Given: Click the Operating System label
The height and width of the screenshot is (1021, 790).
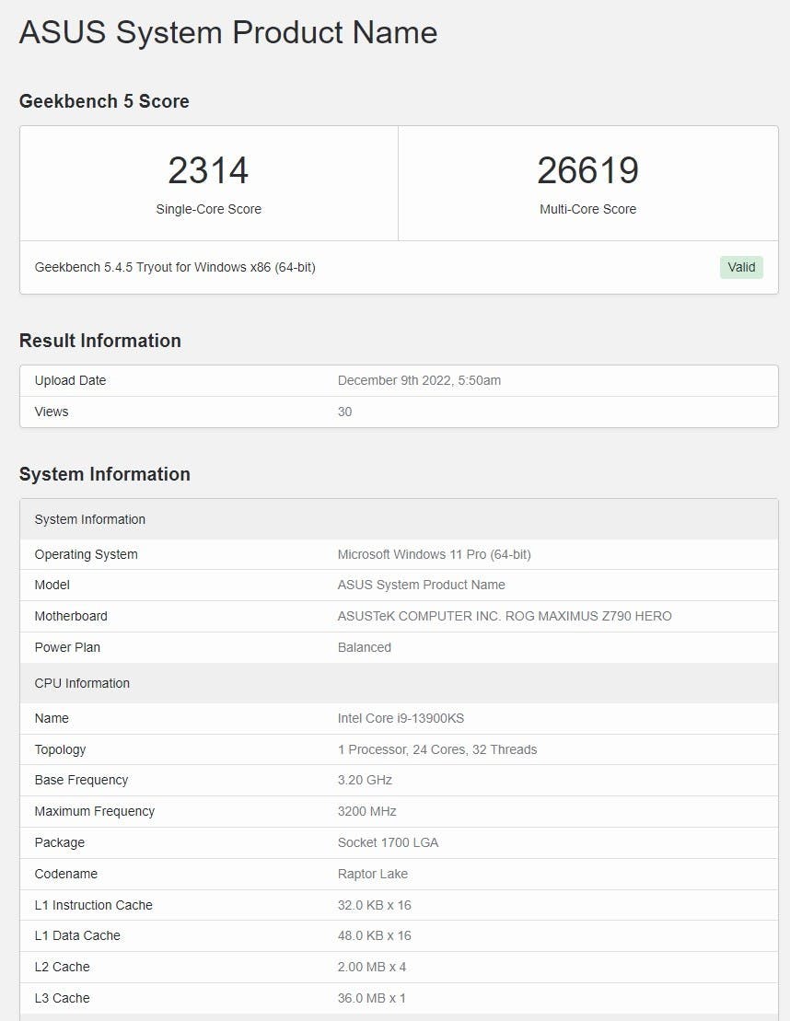Looking at the screenshot, I should (x=86, y=554).
